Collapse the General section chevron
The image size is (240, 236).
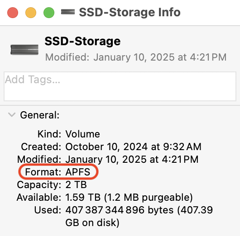pyautogui.click(x=12, y=115)
